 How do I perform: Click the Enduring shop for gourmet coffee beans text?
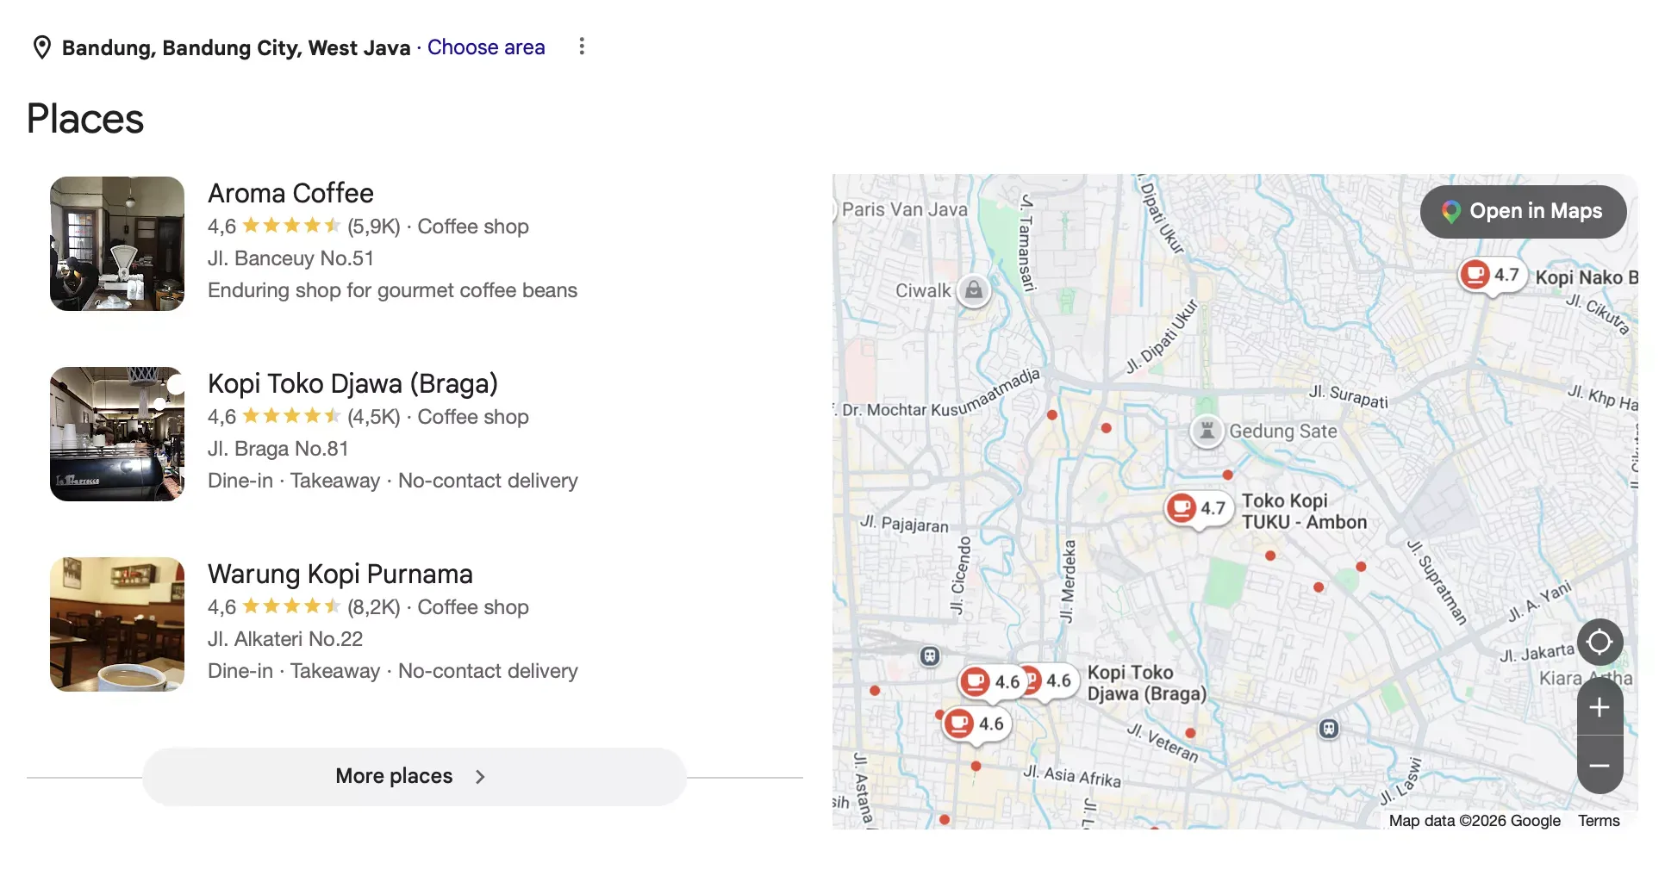click(x=392, y=290)
